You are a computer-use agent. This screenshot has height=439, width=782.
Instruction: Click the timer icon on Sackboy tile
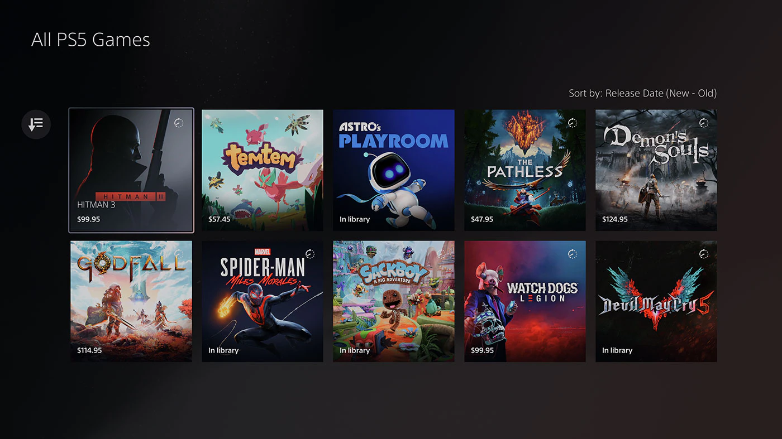[x=441, y=254]
